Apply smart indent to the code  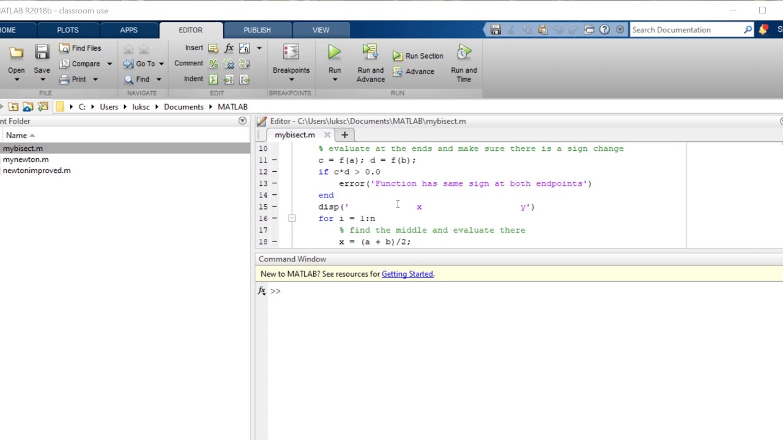point(213,79)
